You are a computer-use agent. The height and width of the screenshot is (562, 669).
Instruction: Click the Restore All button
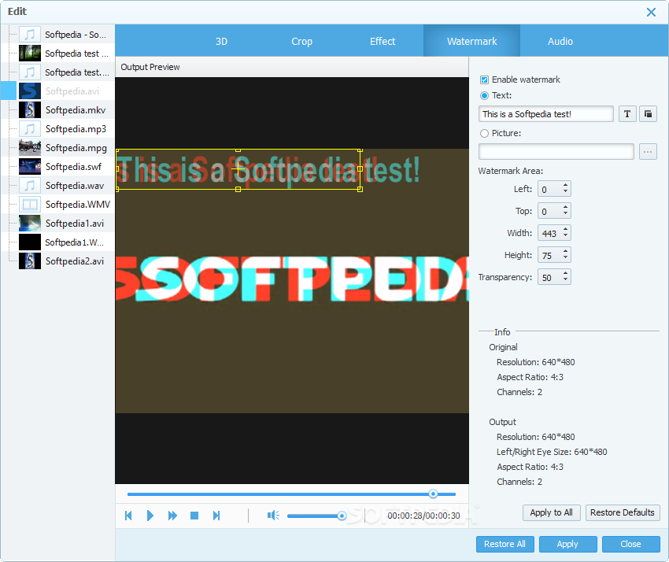click(505, 544)
